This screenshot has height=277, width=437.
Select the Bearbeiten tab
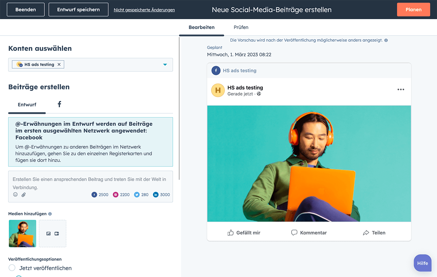click(201, 27)
